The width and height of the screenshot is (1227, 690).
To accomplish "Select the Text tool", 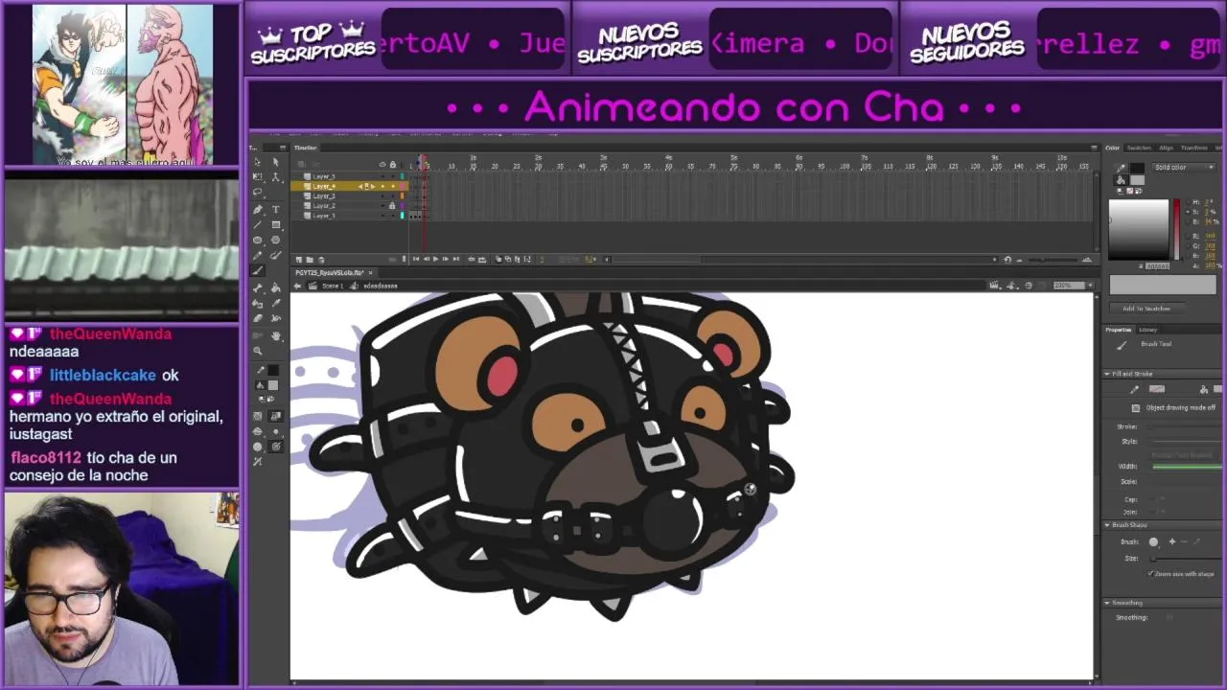I will [x=276, y=209].
